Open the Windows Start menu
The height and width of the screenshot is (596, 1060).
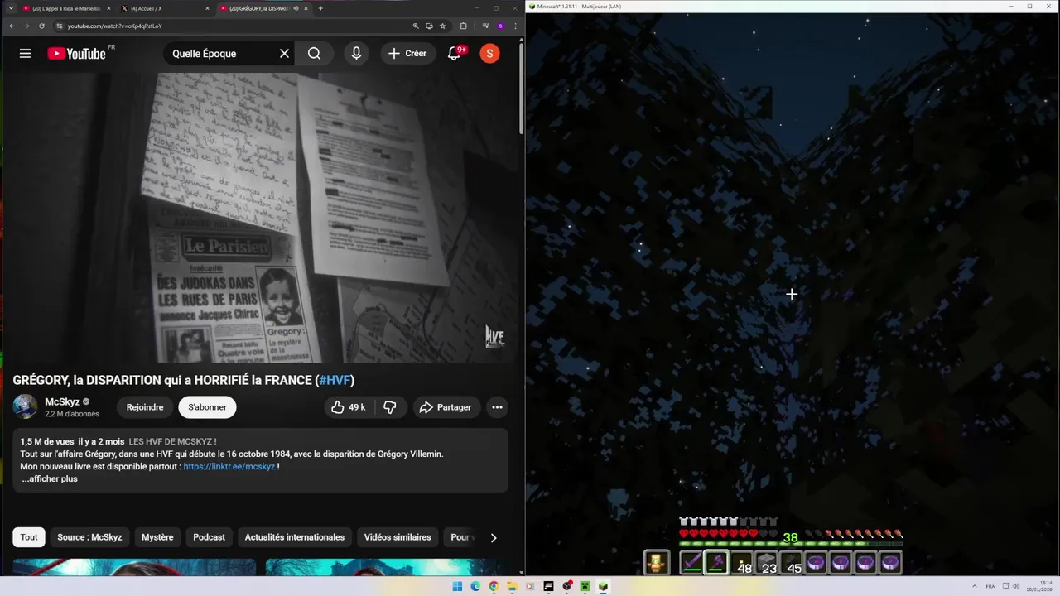(457, 586)
